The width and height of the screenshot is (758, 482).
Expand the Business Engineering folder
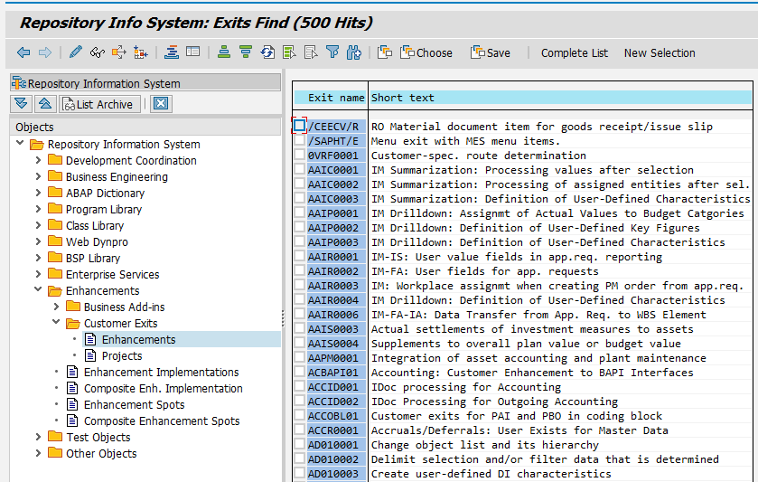tap(39, 176)
